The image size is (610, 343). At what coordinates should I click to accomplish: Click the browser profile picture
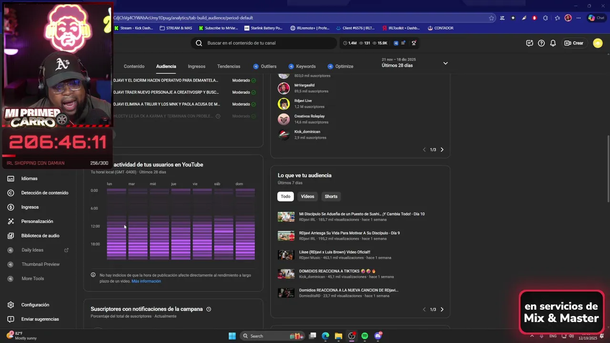click(x=568, y=18)
